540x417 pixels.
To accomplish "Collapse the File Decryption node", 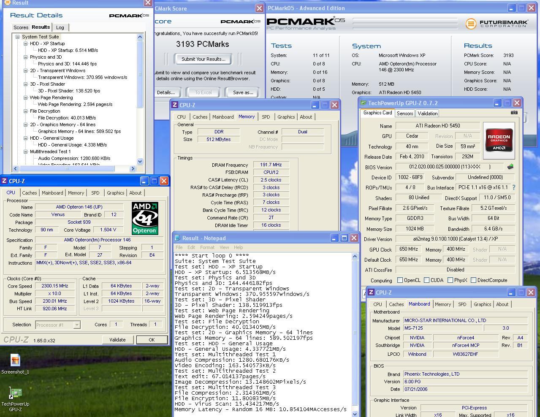I will (x=25, y=111).
